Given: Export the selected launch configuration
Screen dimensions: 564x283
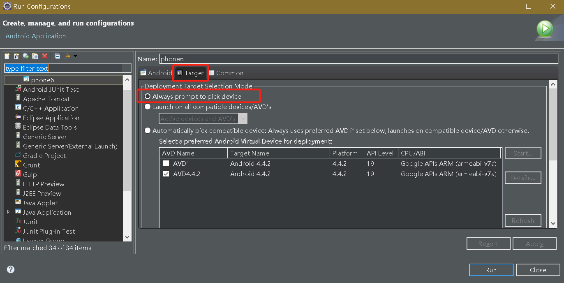Looking at the screenshot, I should tap(26, 56).
